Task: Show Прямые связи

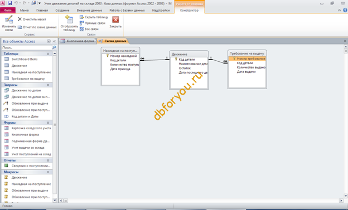Action: [93, 23]
